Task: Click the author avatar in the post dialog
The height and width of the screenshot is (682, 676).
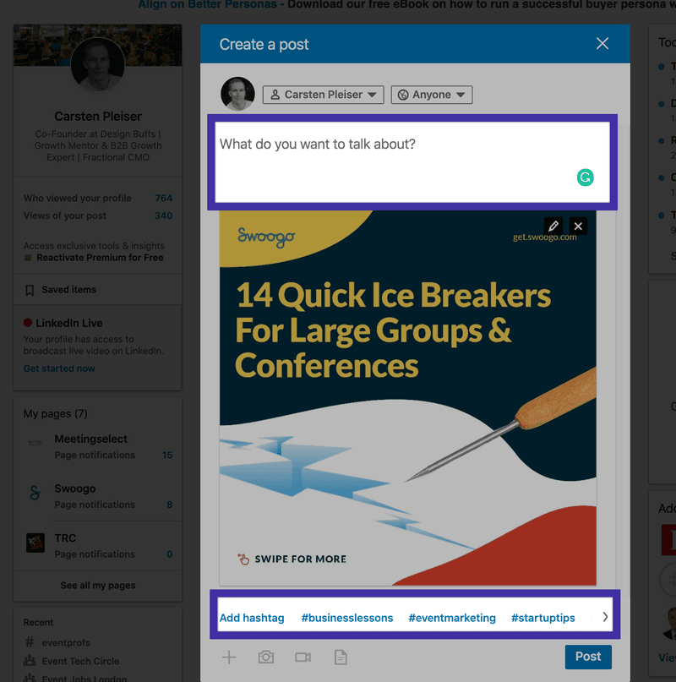Action: 237,94
